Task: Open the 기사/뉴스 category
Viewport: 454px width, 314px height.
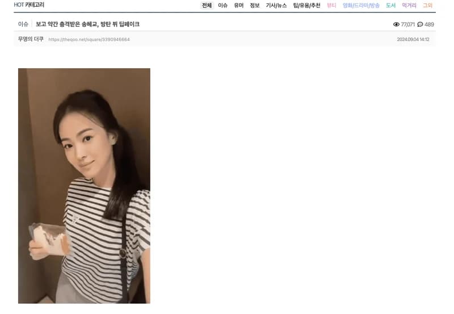Action: click(x=276, y=5)
